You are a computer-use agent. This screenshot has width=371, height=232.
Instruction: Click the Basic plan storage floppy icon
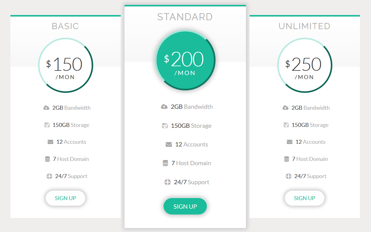[47, 125]
